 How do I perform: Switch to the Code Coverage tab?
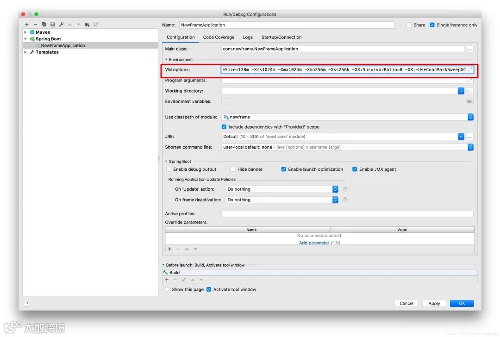pyautogui.click(x=219, y=37)
